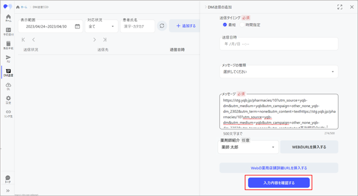The image size is (358, 196).
Task: Go to FU paper-plane icon
Action: [8, 59]
